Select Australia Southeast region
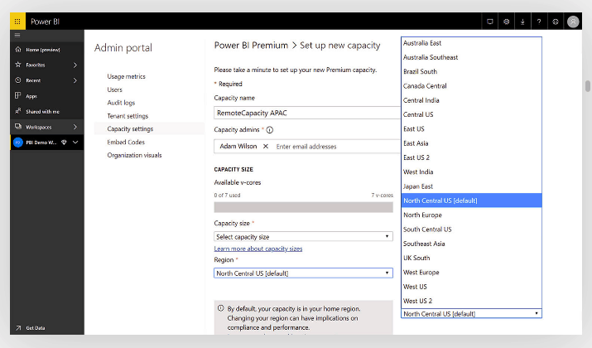592x348 pixels. tap(471, 57)
